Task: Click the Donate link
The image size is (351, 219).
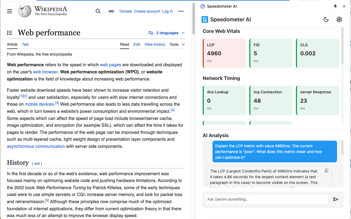Action: [126, 11]
